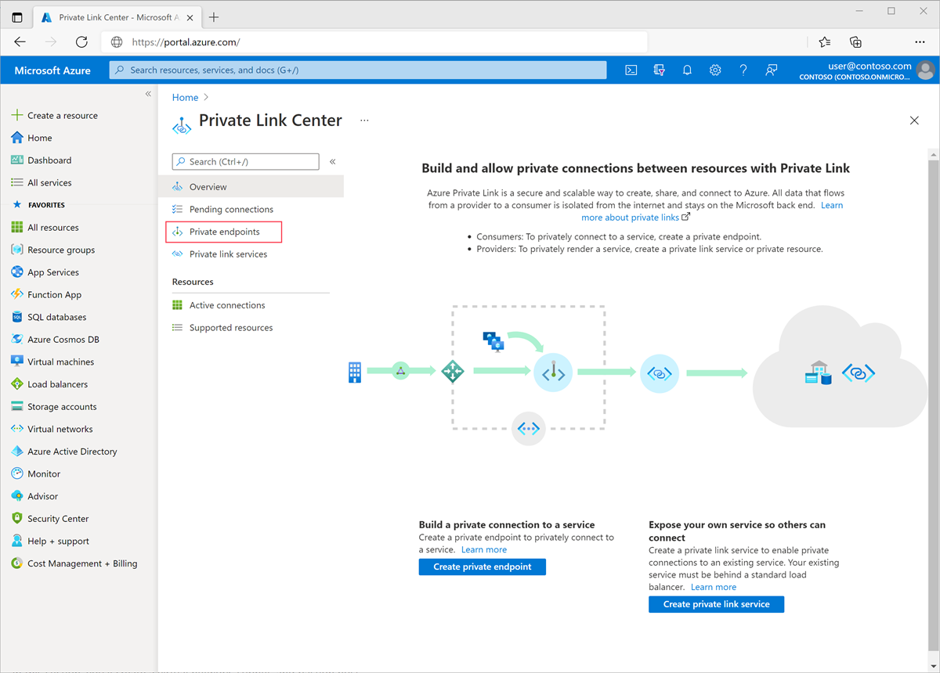
Task: Go back in the browser
Action: [x=20, y=42]
